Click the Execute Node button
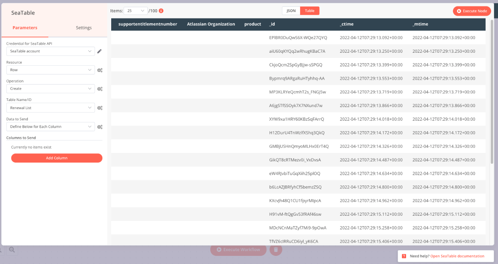 point(471,11)
